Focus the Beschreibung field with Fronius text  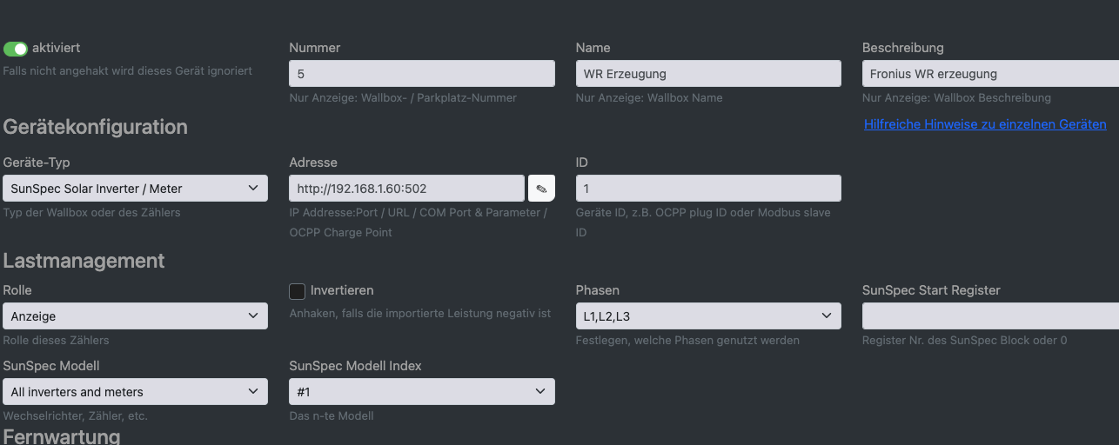coord(990,74)
